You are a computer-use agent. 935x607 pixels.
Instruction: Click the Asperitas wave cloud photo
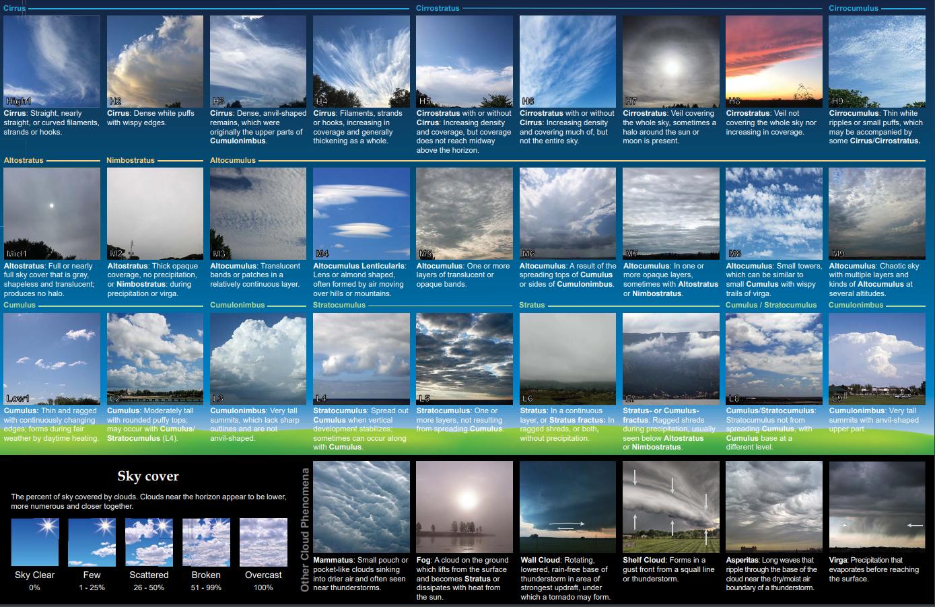click(x=773, y=507)
